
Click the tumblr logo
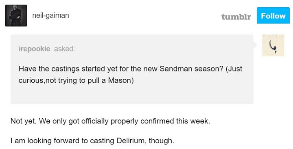[x=236, y=16]
